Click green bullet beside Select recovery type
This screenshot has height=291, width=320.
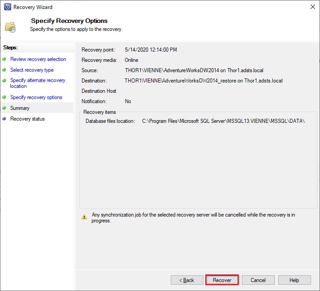coord(4,70)
